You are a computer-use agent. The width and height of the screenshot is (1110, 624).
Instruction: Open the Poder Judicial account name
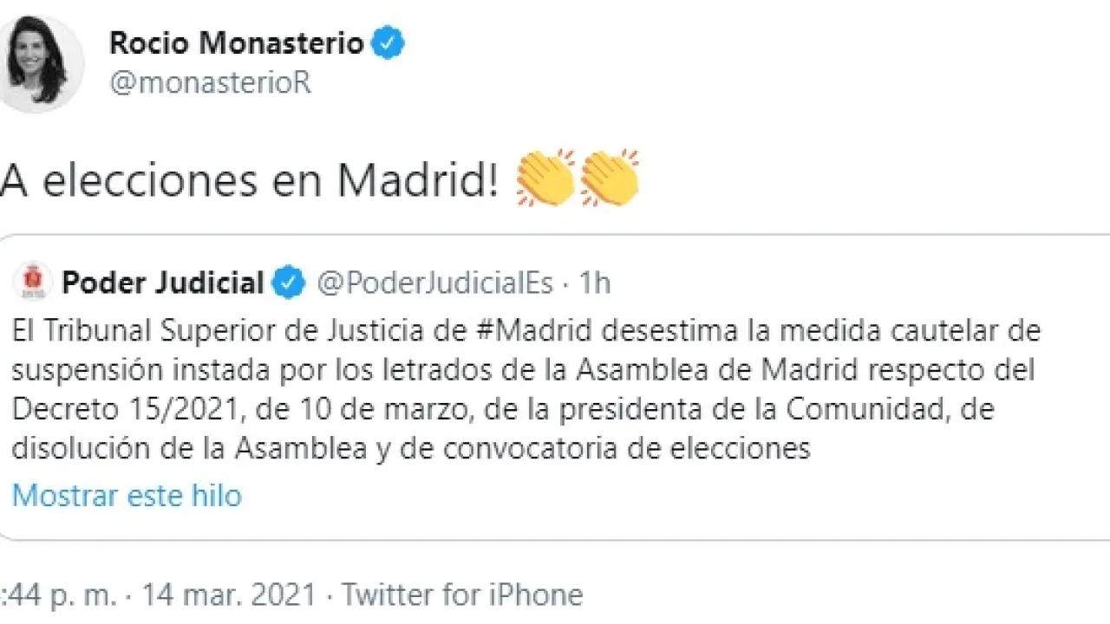coord(162,283)
